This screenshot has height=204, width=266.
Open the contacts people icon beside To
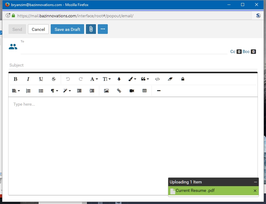[x=13, y=47]
